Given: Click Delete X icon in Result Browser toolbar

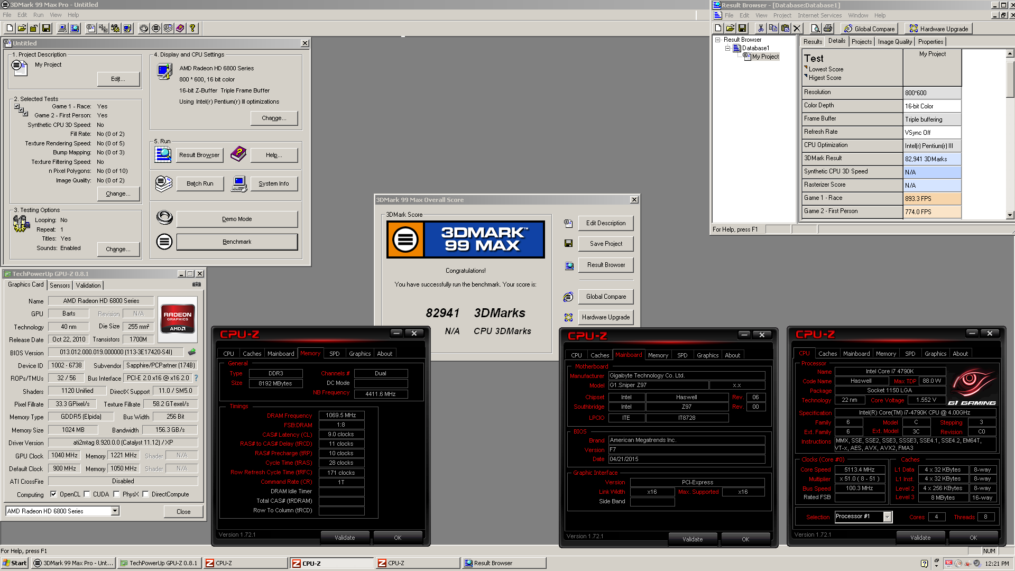Looking at the screenshot, I should [797, 29].
